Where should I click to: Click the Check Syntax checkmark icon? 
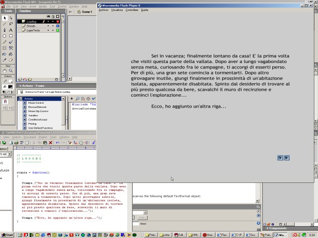(93, 99)
